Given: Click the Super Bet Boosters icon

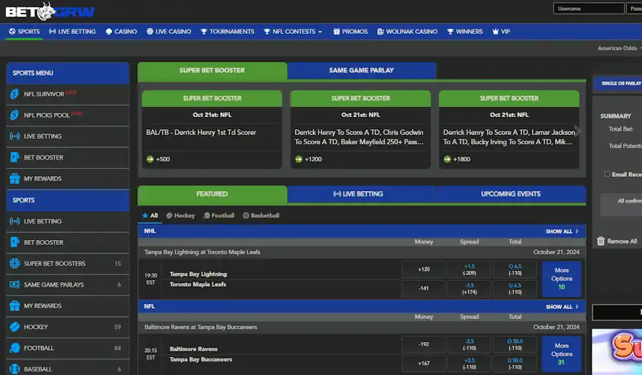Looking at the screenshot, I should tap(14, 264).
